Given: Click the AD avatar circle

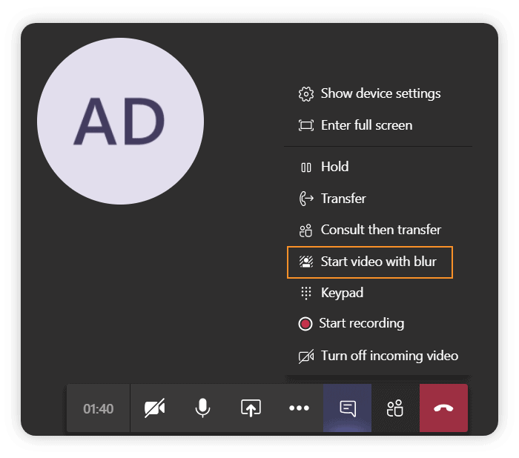Looking at the screenshot, I should pyautogui.click(x=120, y=121).
